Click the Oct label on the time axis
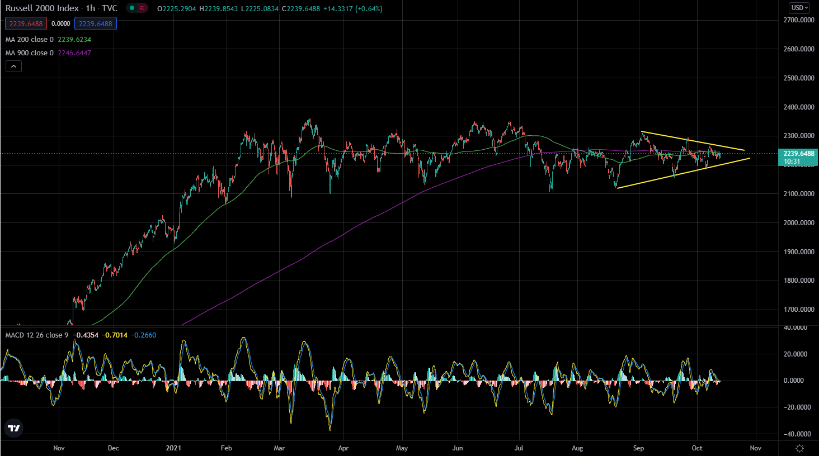 pyautogui.click(x=697, y=448)
